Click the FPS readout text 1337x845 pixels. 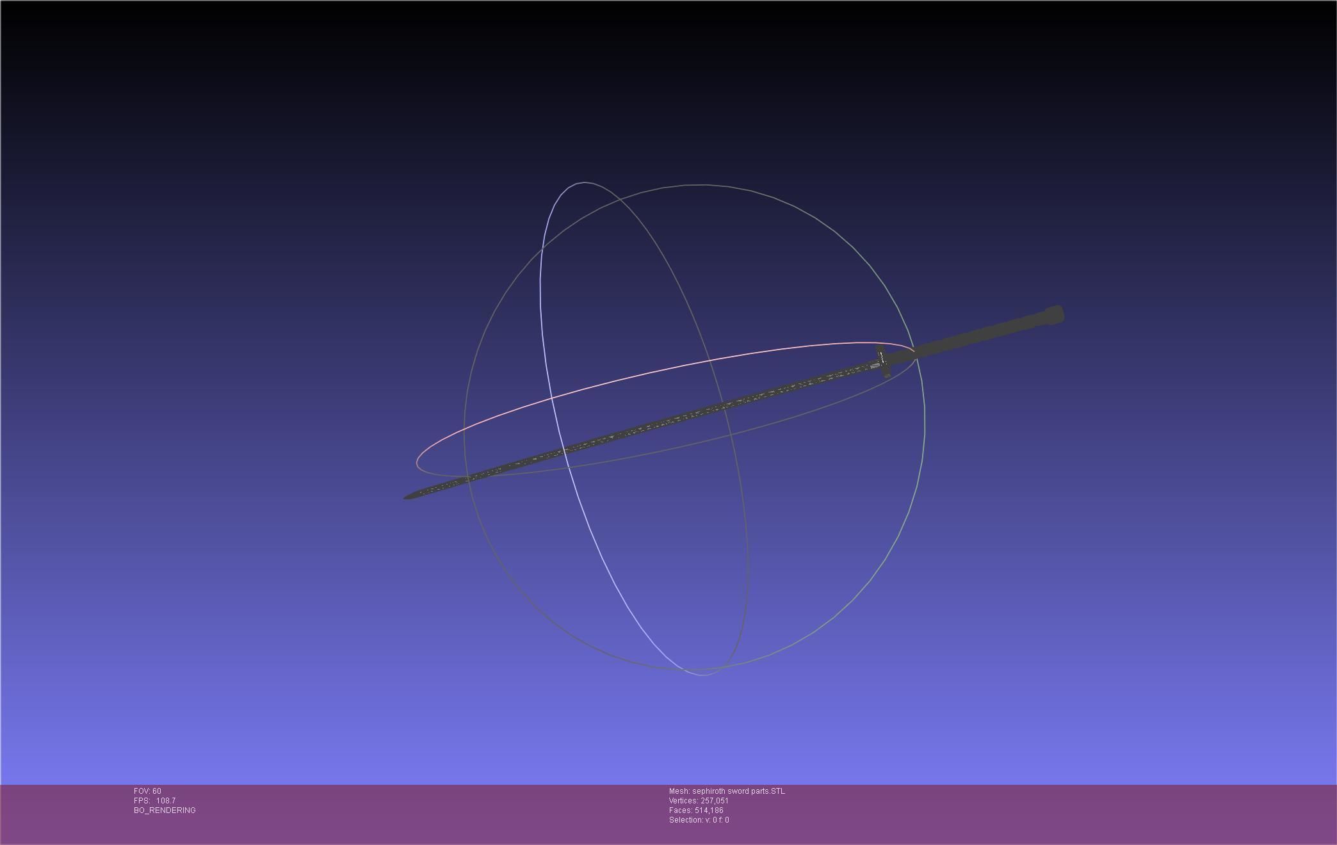point(154,801)
